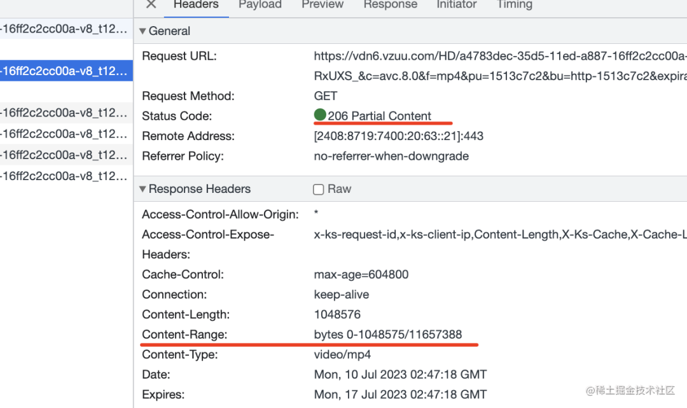Collapse the Response Headers section
Screen dimensions: 687x408
coord(143,189)
